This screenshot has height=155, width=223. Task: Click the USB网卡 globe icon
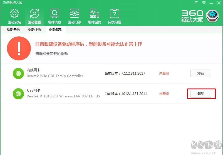pyautogui.click(x=18, y=94)
